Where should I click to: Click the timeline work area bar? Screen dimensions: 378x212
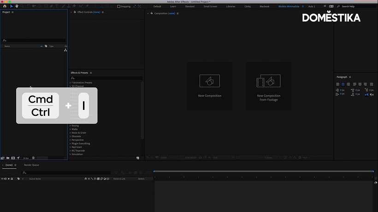[264, 171]
